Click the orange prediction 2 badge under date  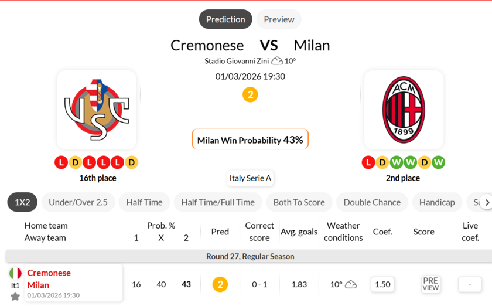point(250,94)
